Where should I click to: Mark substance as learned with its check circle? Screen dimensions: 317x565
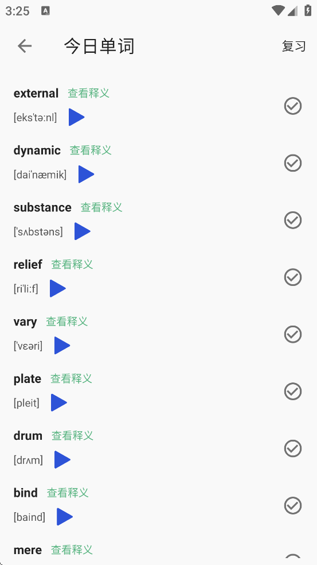pyautogui.click(x=293, y=220)
